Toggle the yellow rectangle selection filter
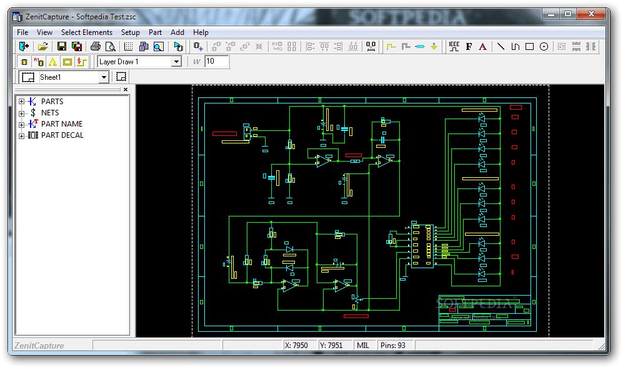623x368 pixels. click(x=67, y=62)
